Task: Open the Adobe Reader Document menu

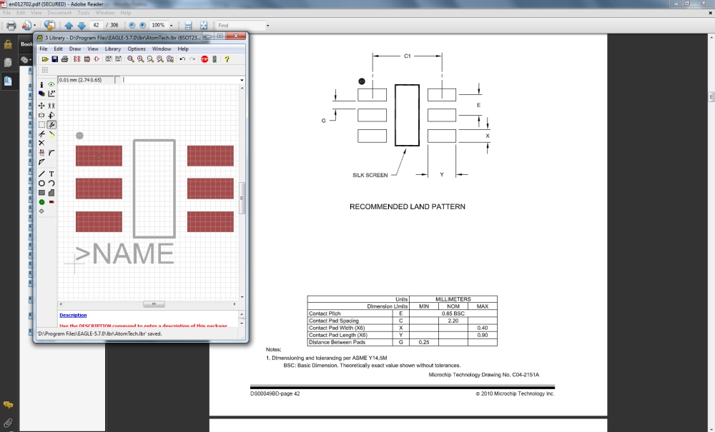Action: click(59, 13)
